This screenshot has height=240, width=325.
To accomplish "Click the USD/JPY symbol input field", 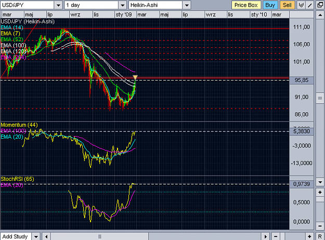I will (x=28, y=5).
